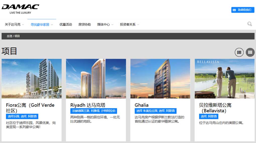
Task: Open the 媒体中心 menu item
Action: [x=103, y=25]
